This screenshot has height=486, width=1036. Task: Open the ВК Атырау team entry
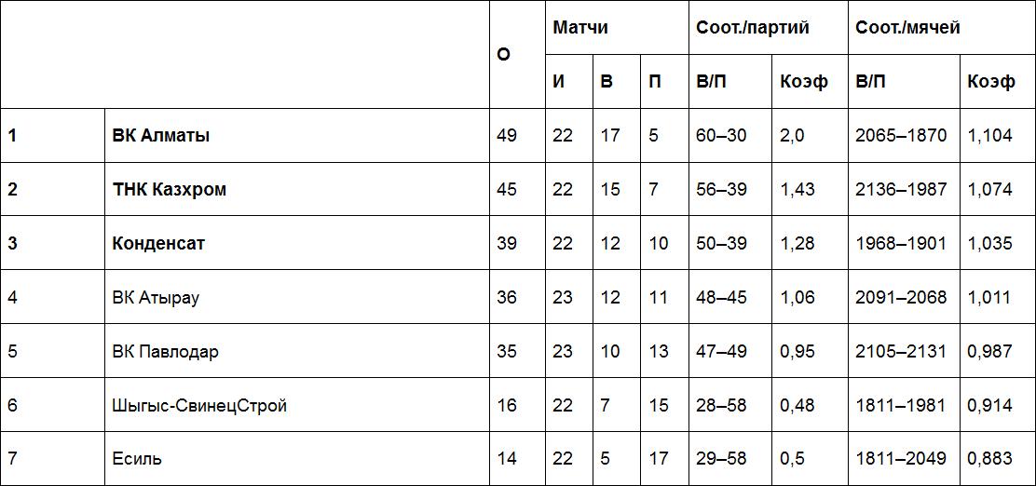tap(156, 297)
